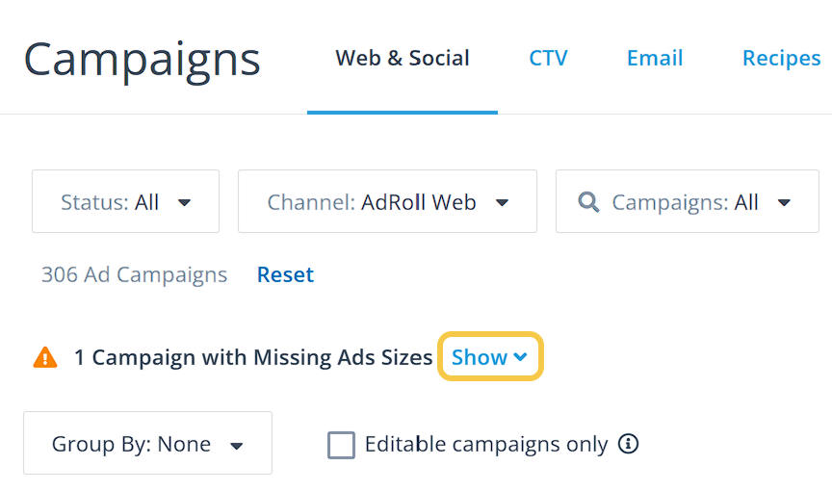Click the caret arrow in Campaigns filter
The height and width of the screenshot is (491, 832).
[784, 203]
